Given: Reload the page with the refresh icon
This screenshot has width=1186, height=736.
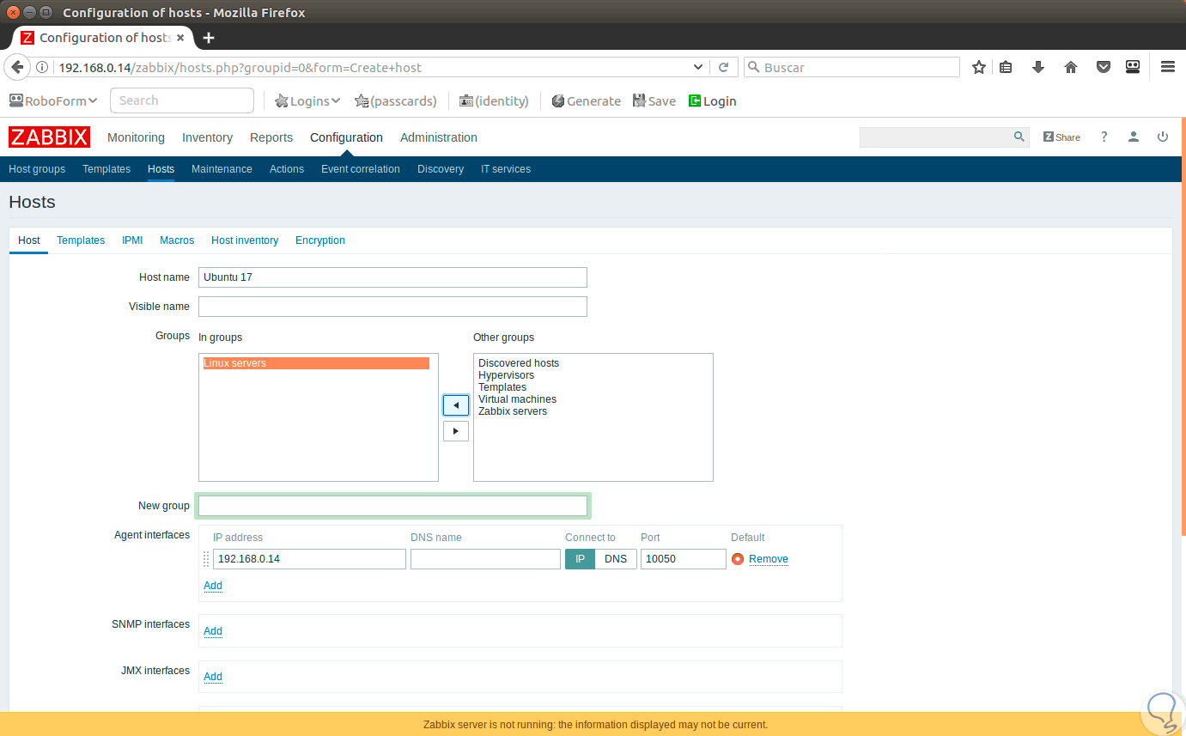Looking at the screenshot, I should tap(723, 67).
